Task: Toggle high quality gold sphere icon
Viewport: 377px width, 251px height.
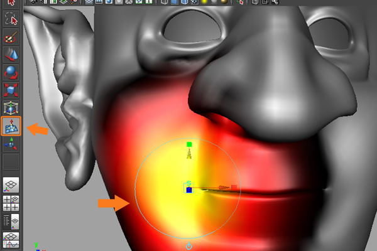Action: (x=224, y=2)
